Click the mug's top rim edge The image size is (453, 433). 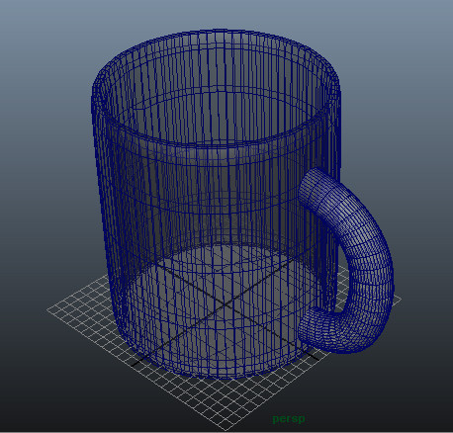coord(216,32)
